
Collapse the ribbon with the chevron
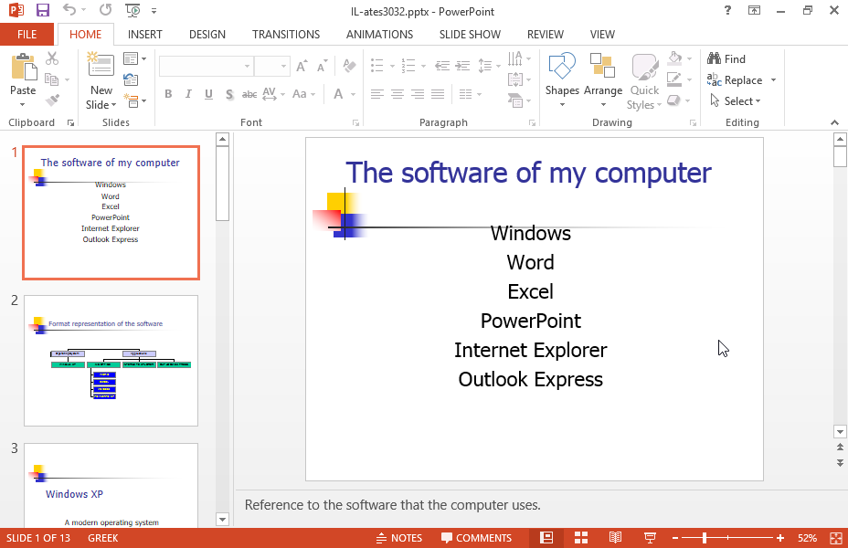[834, 122]
